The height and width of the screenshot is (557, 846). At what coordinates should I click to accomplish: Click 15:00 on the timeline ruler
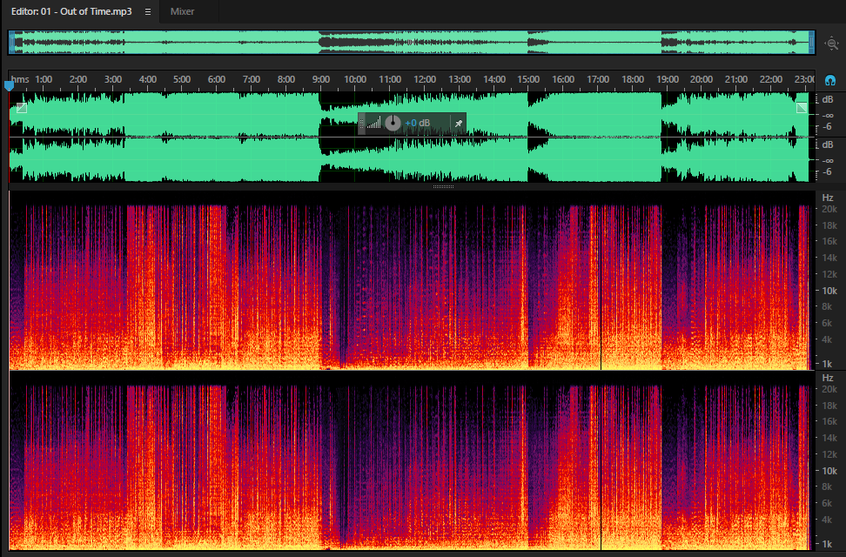528,79
